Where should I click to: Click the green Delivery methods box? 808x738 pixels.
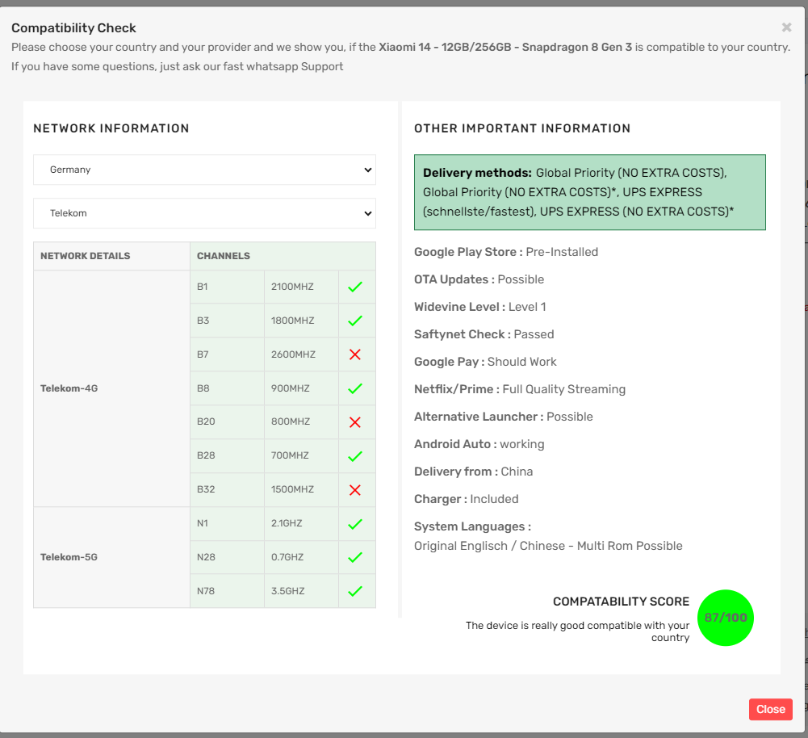589,192
